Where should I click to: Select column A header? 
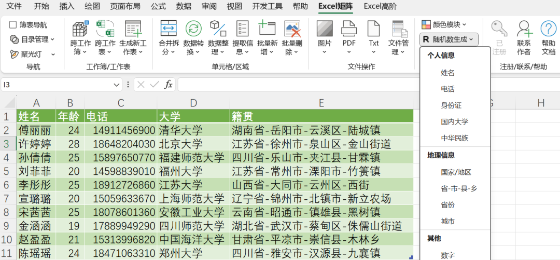(36, 103)
